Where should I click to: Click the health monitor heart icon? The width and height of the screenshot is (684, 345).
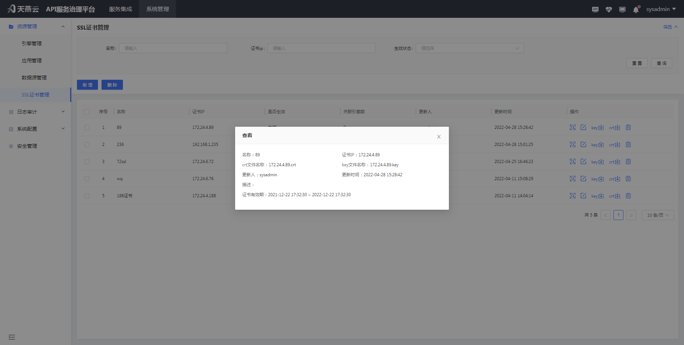click(x=609, y=9)
